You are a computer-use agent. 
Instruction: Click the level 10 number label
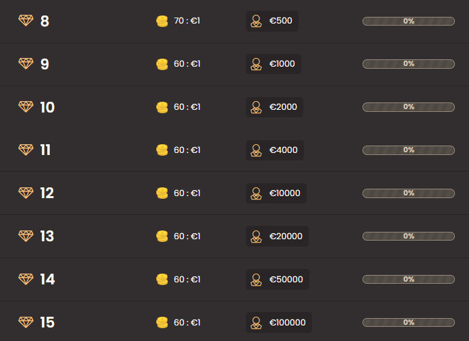47,107
